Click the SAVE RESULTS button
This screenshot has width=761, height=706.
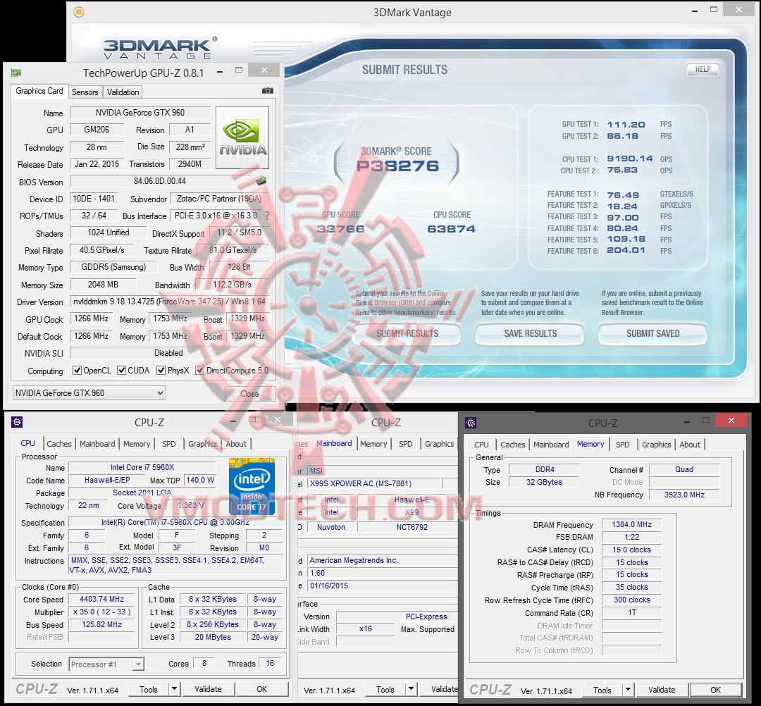click(531, 334)
